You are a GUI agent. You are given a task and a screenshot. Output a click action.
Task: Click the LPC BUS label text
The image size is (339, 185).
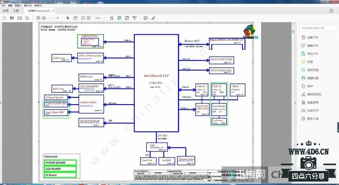(x=162, y=135)
